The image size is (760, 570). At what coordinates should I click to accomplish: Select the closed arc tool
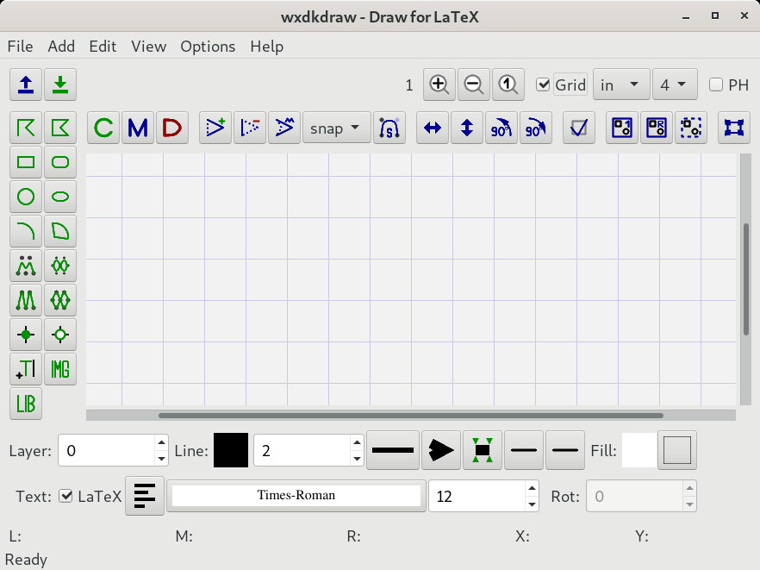[x=60, y=231]
